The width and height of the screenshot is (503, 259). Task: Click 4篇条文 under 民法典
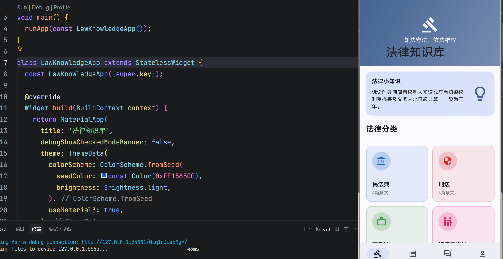(380, 193)
